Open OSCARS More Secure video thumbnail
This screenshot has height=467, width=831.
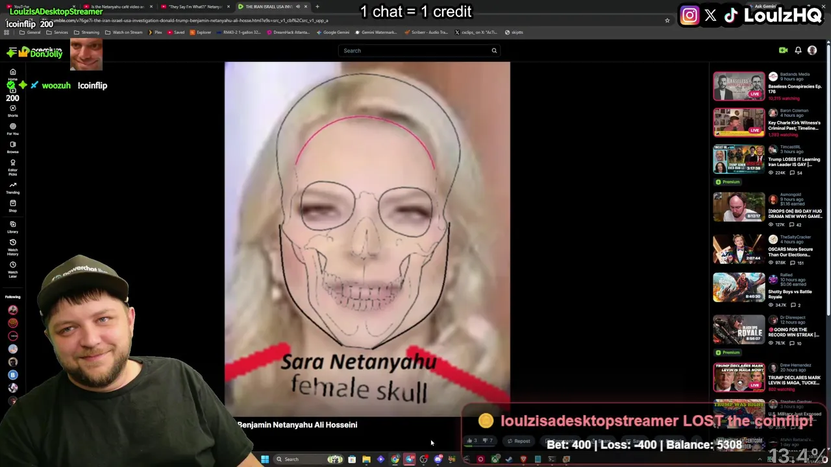[x=739, y=248]
